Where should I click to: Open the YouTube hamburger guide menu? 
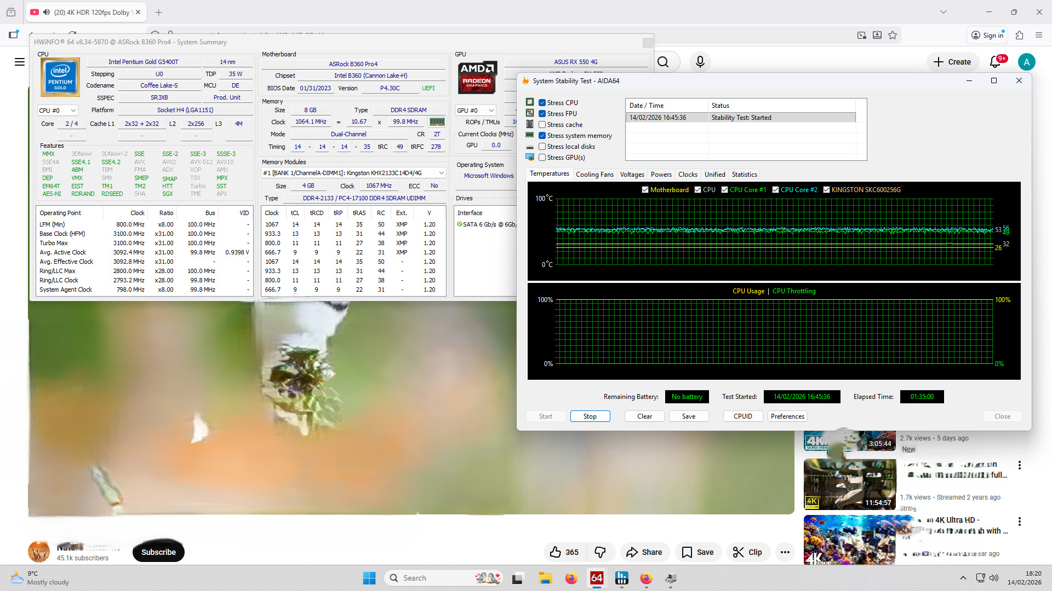20,62
